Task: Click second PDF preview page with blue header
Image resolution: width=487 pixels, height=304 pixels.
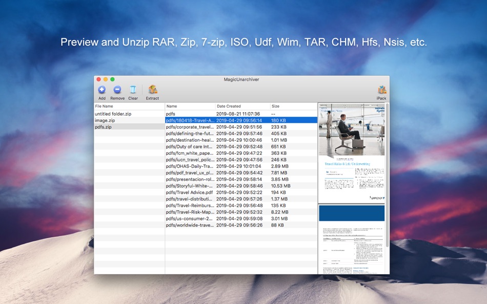Action: pyautogui.click(x=352, y=239)
